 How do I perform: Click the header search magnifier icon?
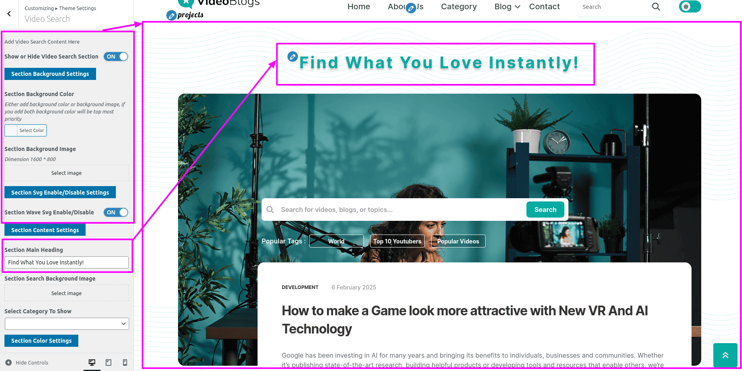click(x=656, y=7)
